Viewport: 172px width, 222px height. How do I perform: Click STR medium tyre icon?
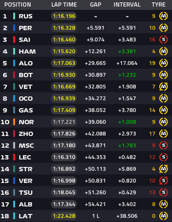[164, 169]
